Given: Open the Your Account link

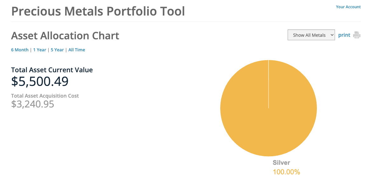Looking at the screenshot, I should [x=348, y=7].
